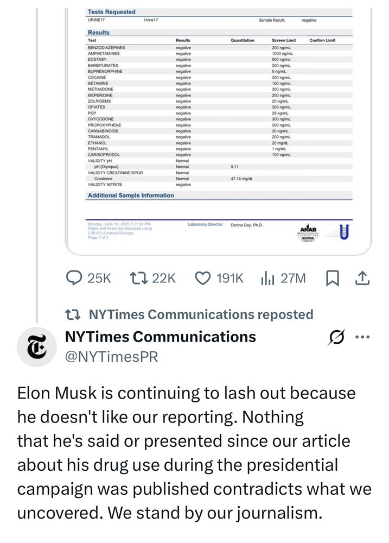The width and height of the screenshot is (389, 543).
Task: Like the tweet with the heart icon
Action: 203,279
